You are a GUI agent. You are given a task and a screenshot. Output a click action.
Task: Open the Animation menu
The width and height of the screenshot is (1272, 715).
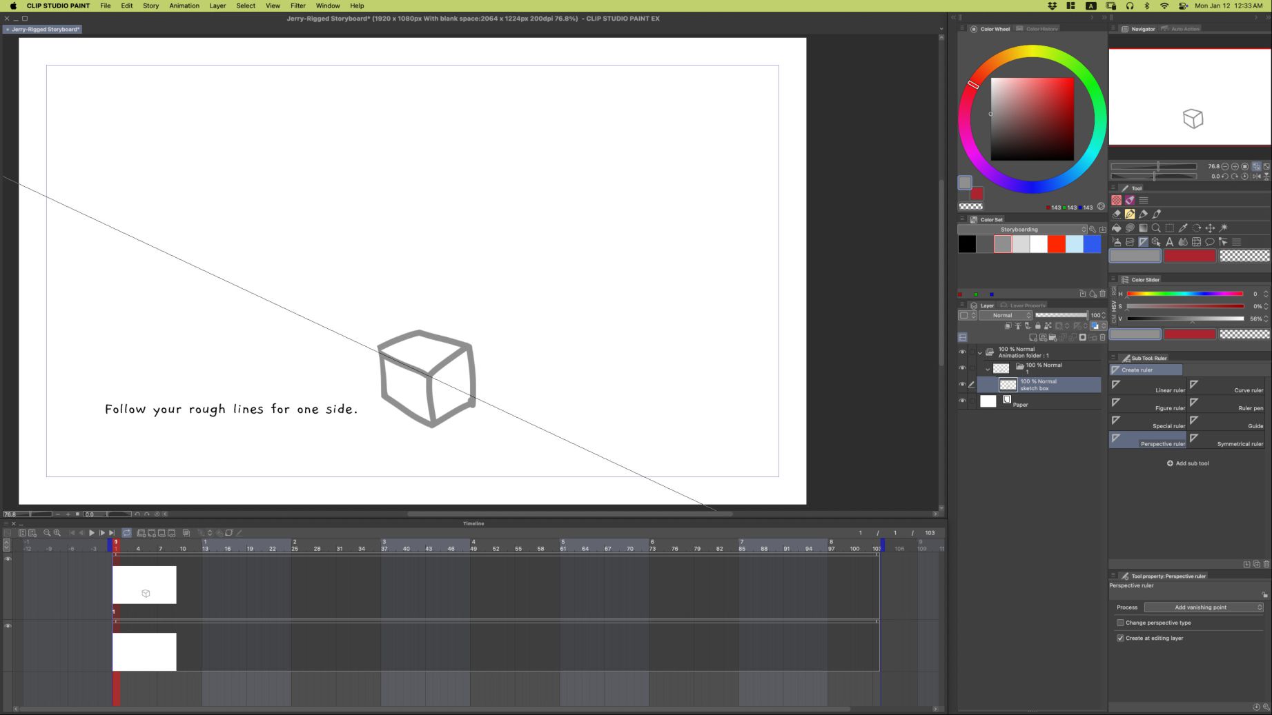[184, 6]
